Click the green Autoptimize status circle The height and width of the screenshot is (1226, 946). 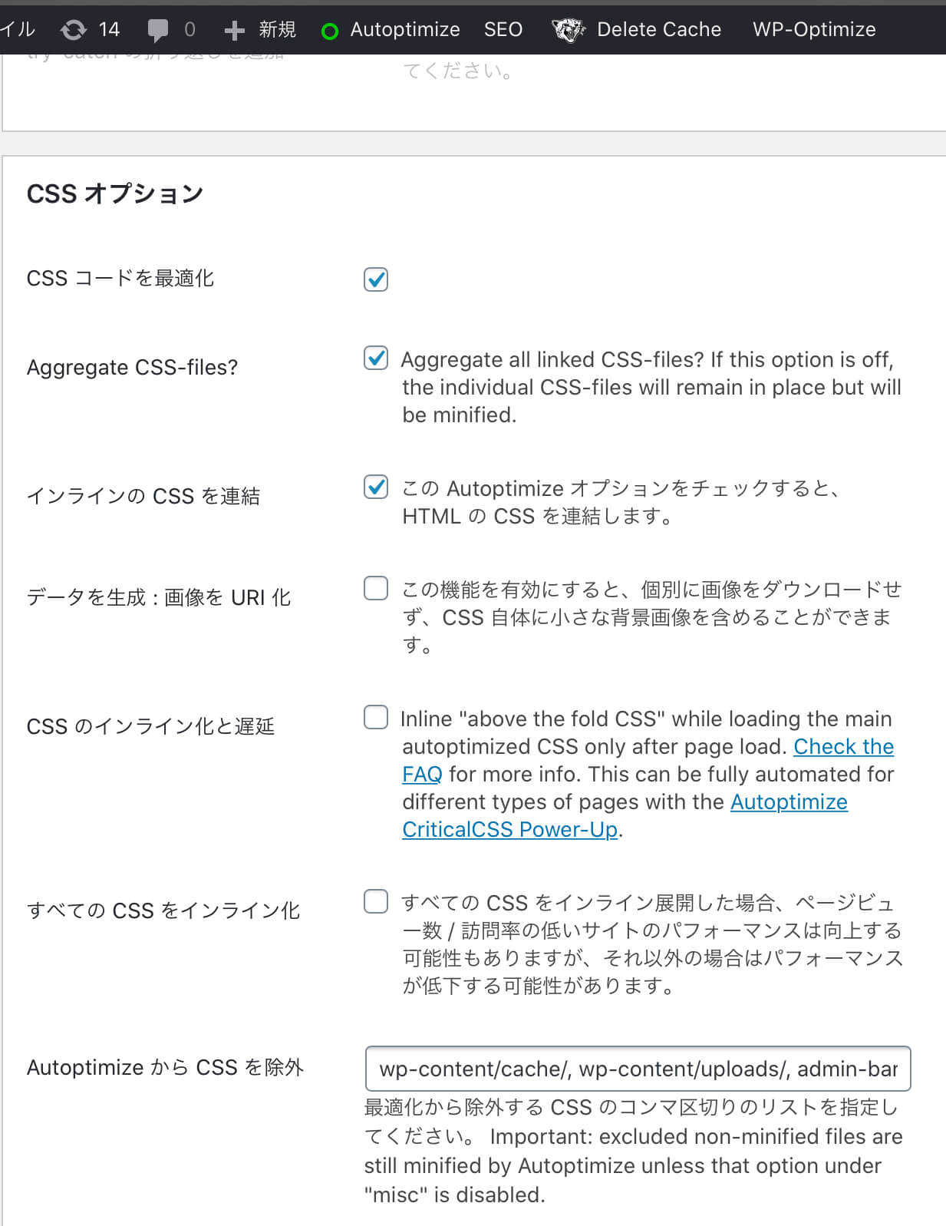click(330, 31)
